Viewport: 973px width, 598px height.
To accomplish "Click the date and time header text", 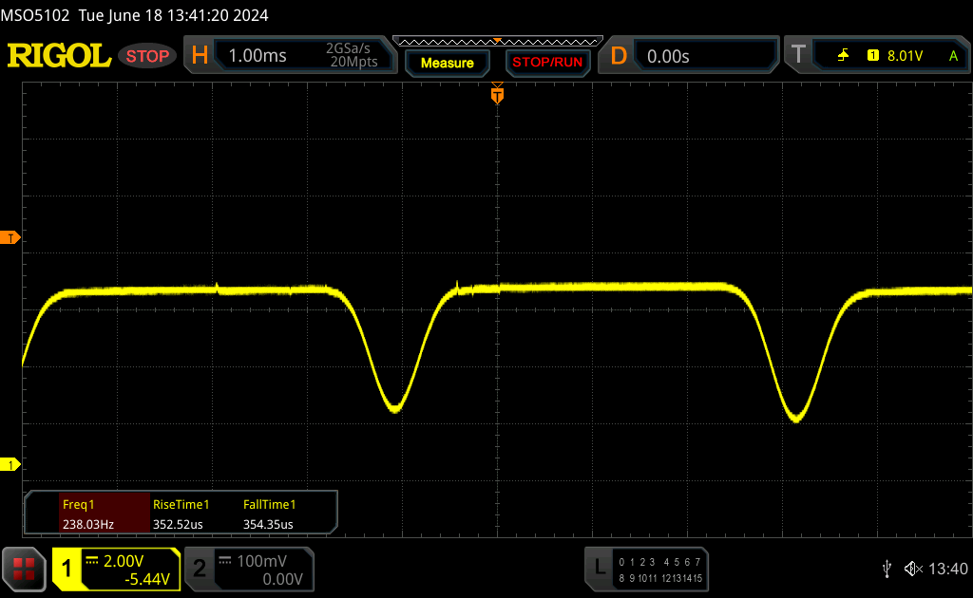I will click(x=174, y=15).
